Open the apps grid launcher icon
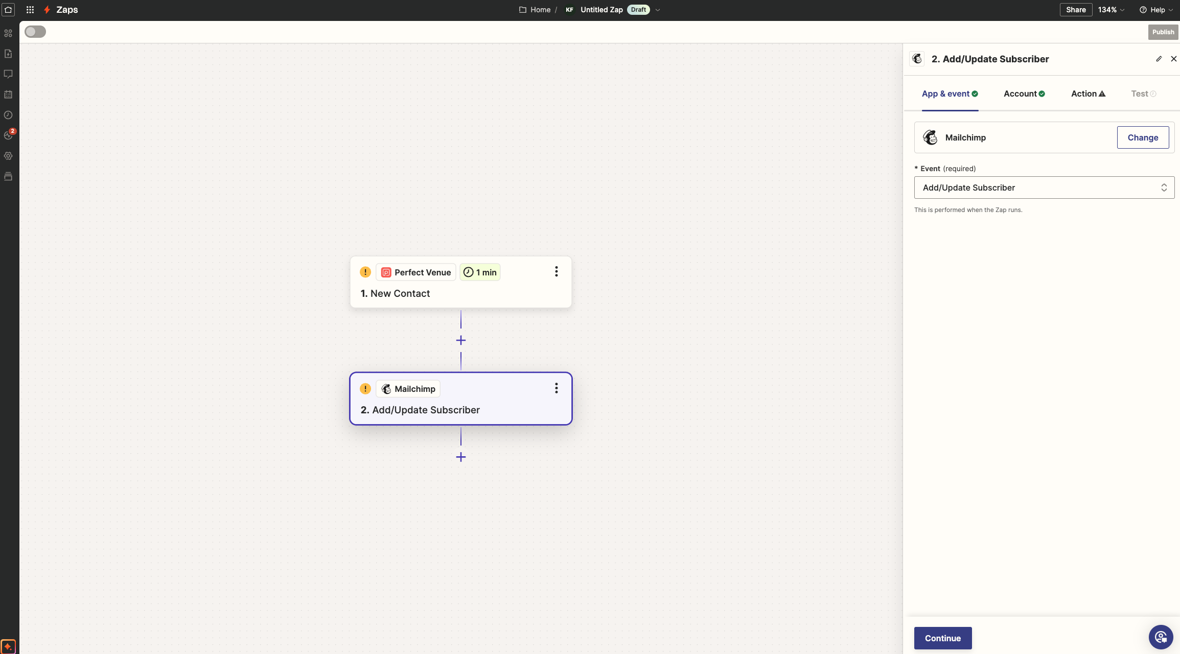Viewport: 1180px width, 654px height. pos(30,10)
